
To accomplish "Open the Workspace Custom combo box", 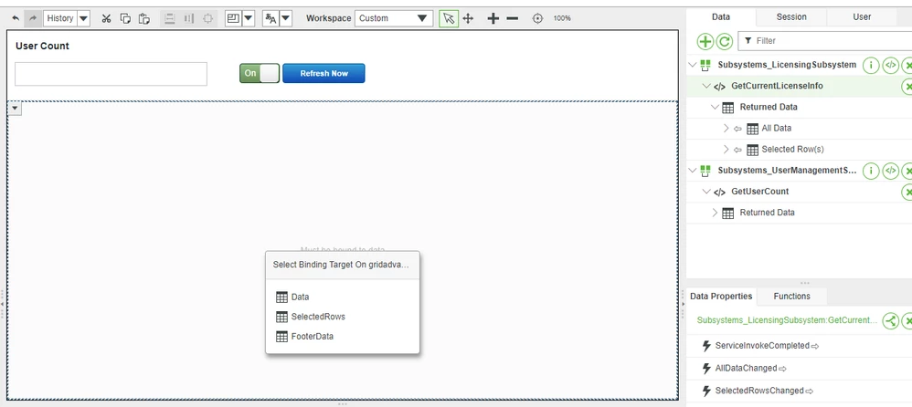I will [394, 18].
